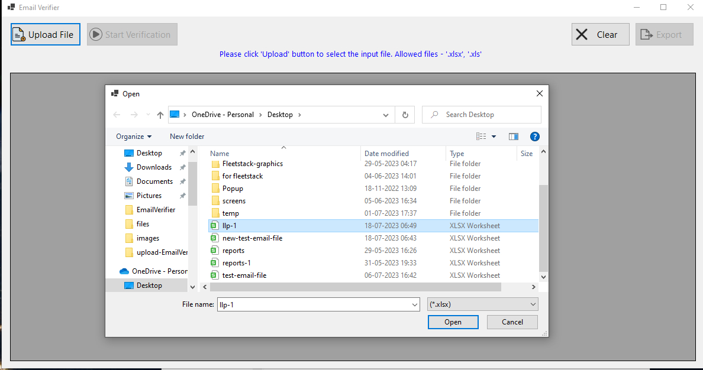This screenshot has width=703, height=370.
Task: Select the files folder in sidebar
Action: (x=143, y=224)
